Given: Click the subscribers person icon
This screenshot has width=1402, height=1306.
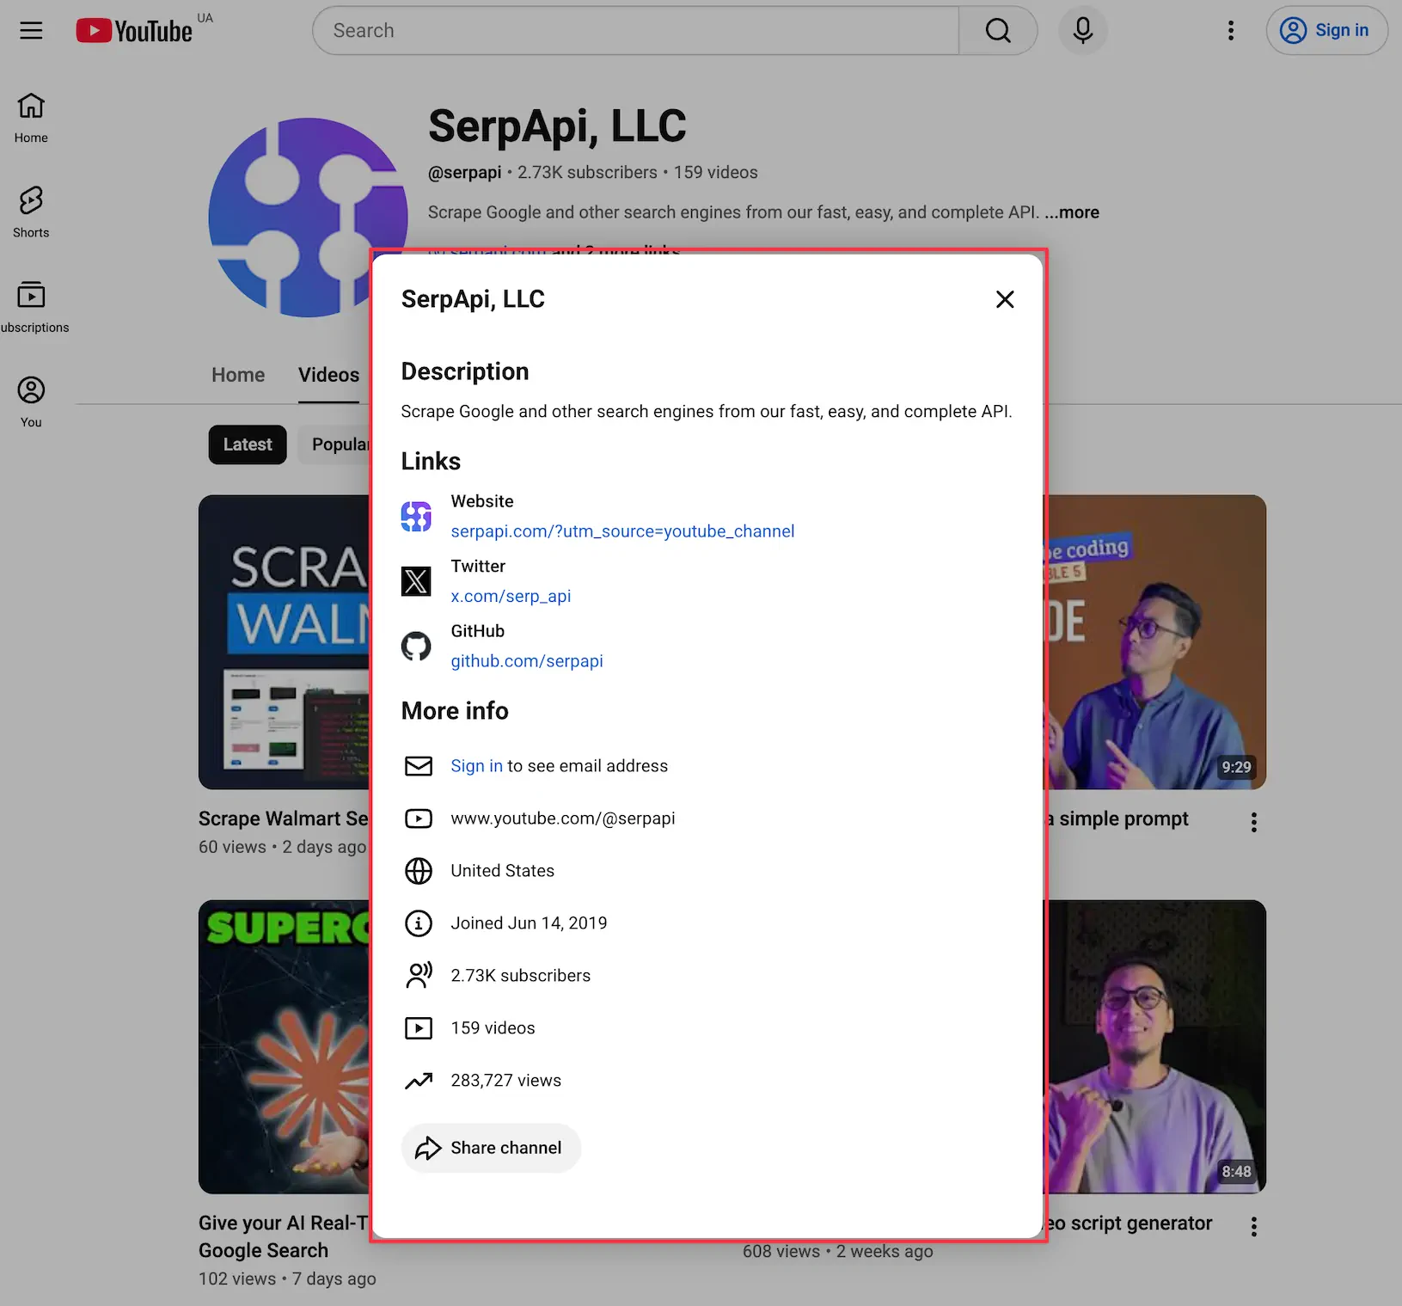Looking at the screenshot, I should [x=419, y=976].
